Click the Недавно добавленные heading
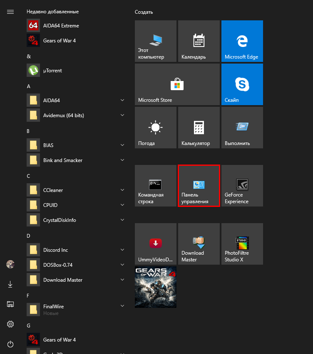The image size is (313, 354). [x=53, y=12]
